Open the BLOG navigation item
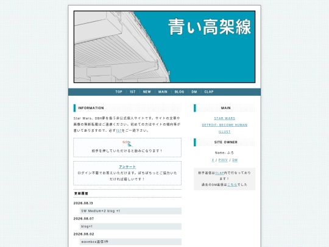This screenshot has width=329, height=247. pos(179,91)
